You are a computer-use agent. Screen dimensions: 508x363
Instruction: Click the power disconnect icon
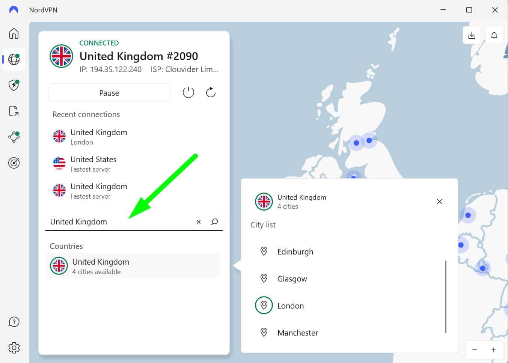(x=188, y=92)
